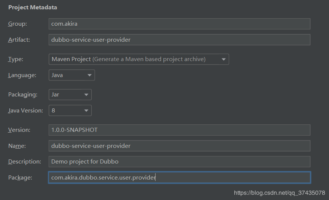
Task: Click the Language dropdown arrow
Action: tap(89, 75)
